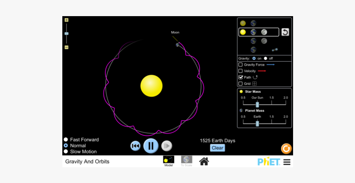The image size is (355, 183).
Task: Select the Model screen tab
Action: tap(168, 161)
